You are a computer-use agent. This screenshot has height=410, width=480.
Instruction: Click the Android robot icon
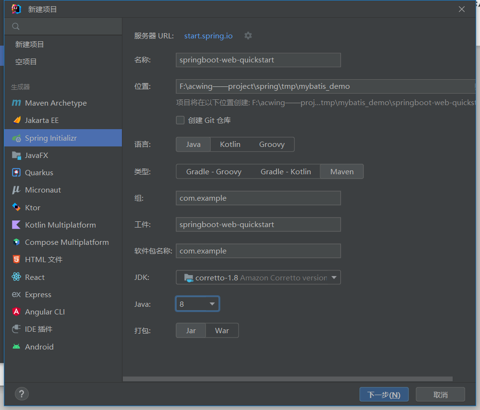[x=16, y=347]
